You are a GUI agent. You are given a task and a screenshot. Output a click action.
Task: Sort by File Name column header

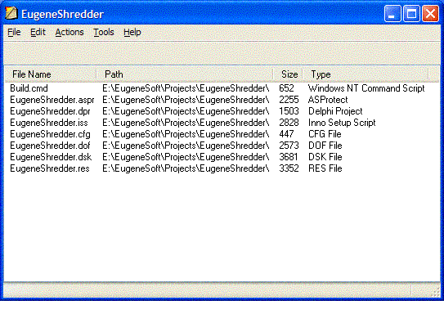[x=51, y=74]
